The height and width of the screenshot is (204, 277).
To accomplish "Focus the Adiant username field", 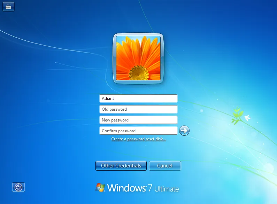I will [138, 98].
